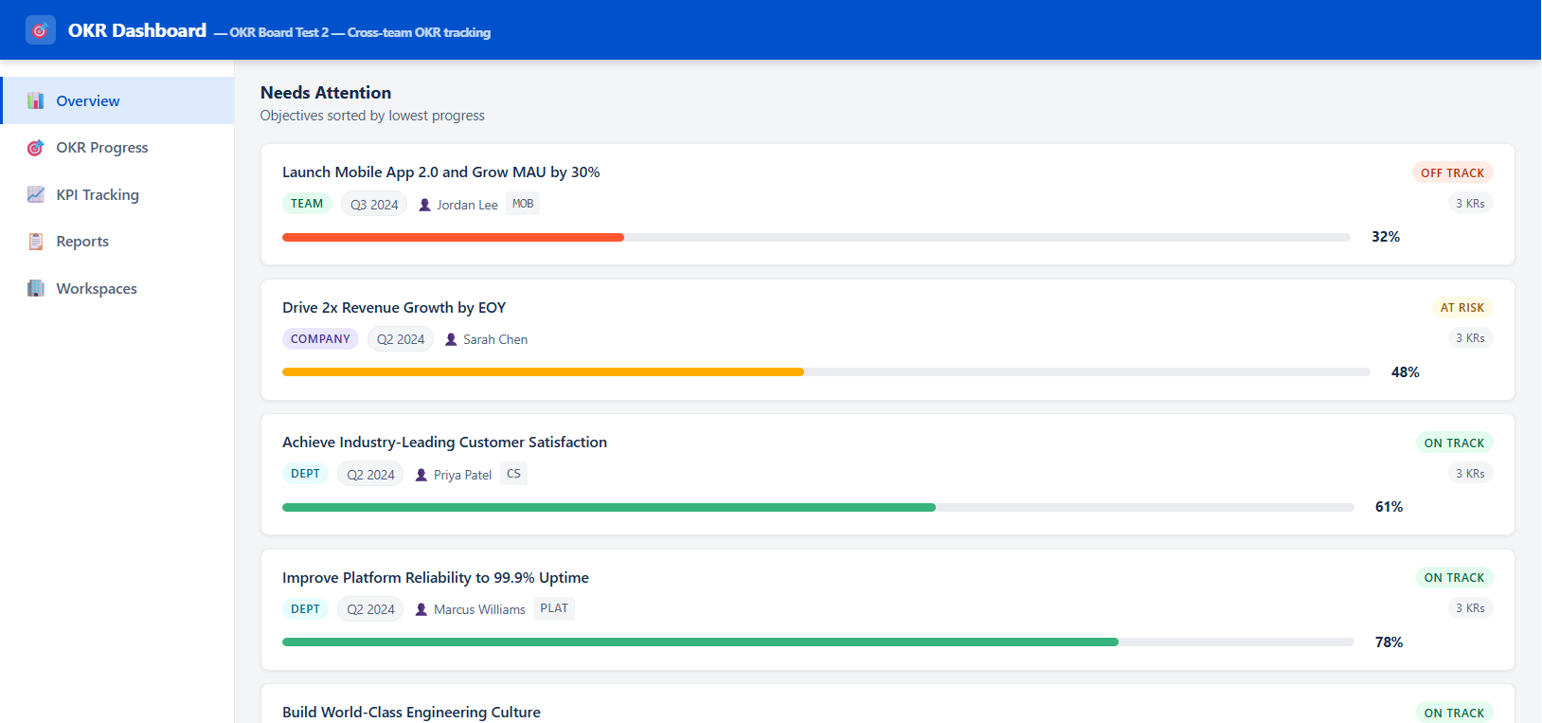Click the person icon beside Priya Patel
The height and width of the screenshot is (723, 1542).
click(x=421, y=475)
